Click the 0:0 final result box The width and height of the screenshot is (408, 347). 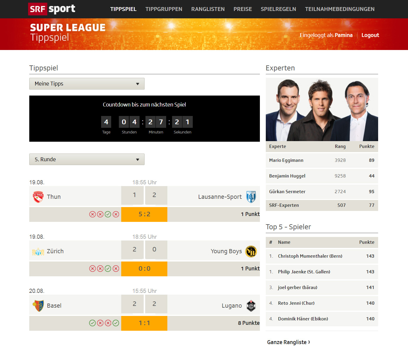pos(144,269)
